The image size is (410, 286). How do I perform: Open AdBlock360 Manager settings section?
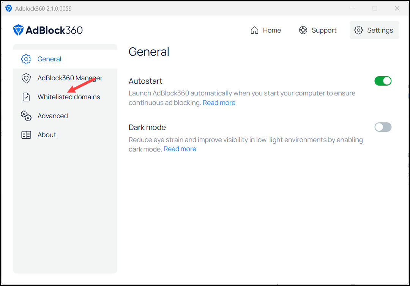tap(65, 78)
